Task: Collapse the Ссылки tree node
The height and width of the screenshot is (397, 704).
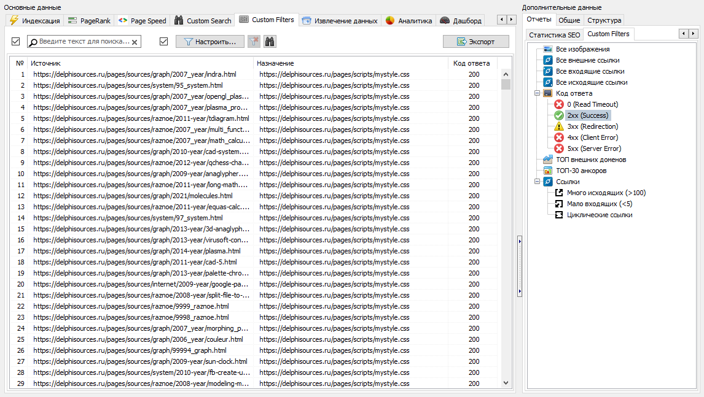Action: [537, 182]
